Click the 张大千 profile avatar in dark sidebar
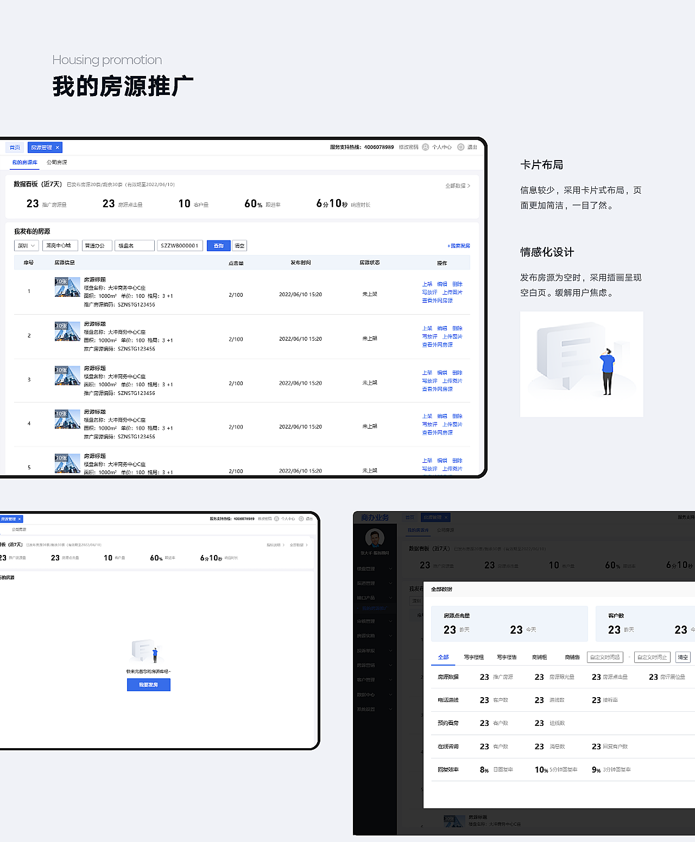695x842 pixels. tap(375, 538)
